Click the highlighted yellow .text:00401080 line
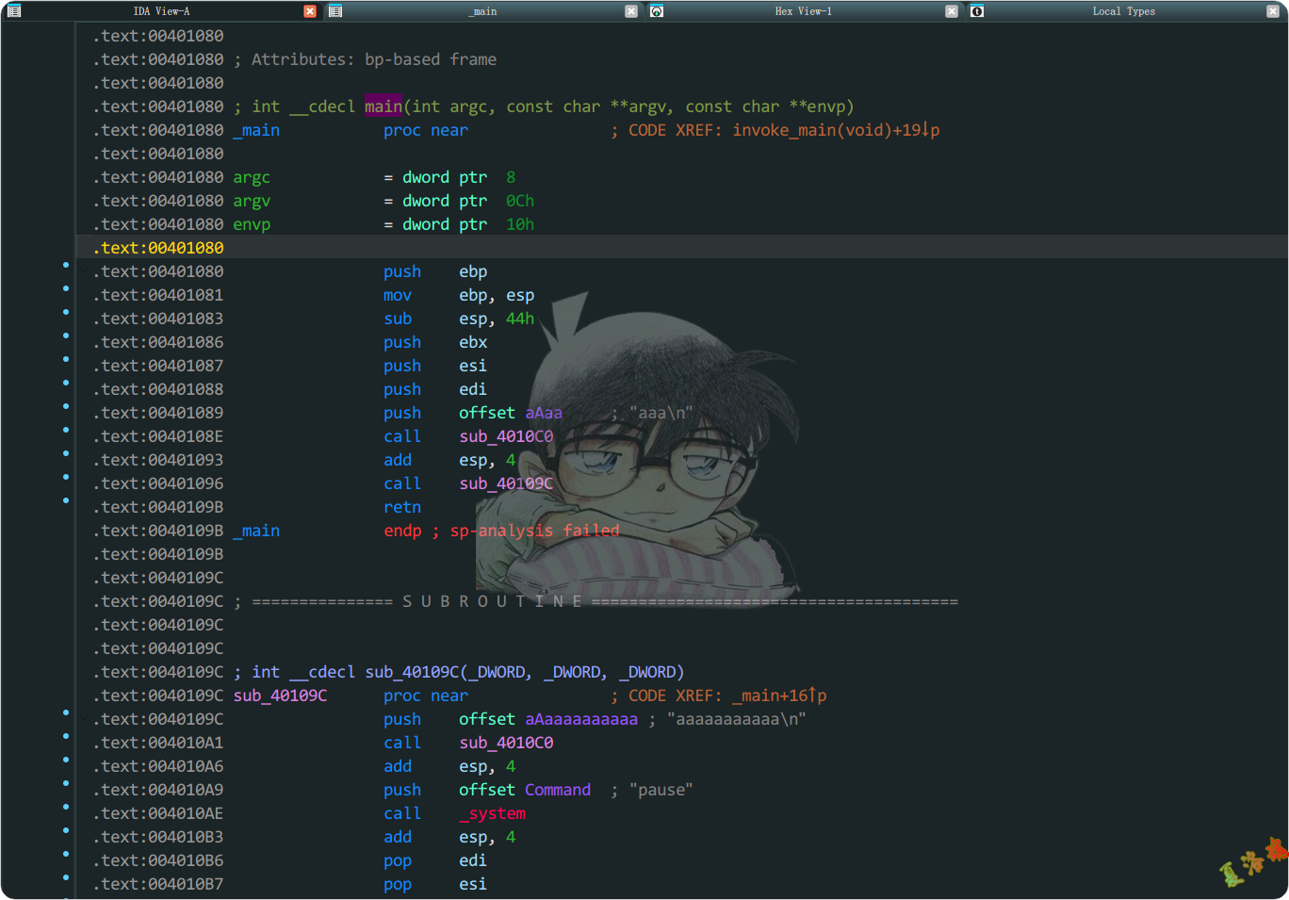 click(158, 248)
